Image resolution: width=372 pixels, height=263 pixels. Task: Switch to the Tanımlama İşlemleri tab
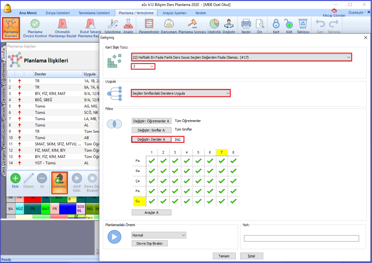pos(94,13)
